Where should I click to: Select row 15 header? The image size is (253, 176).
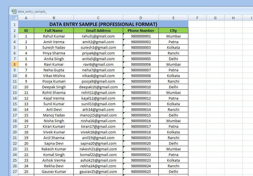pyautogui.click(x=15, y=104)
